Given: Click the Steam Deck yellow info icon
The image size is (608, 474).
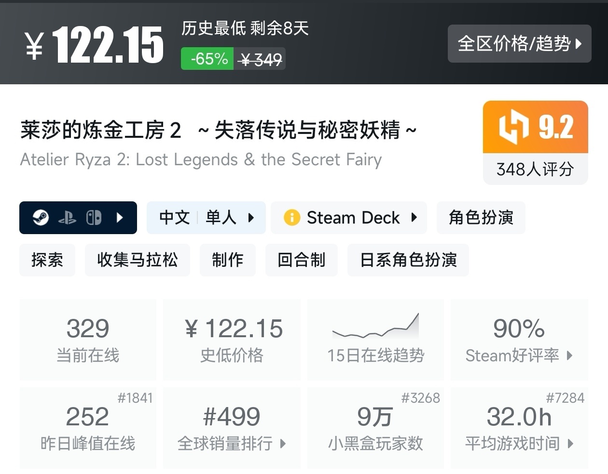Looking at the screenshot, I should pos(292,218).
